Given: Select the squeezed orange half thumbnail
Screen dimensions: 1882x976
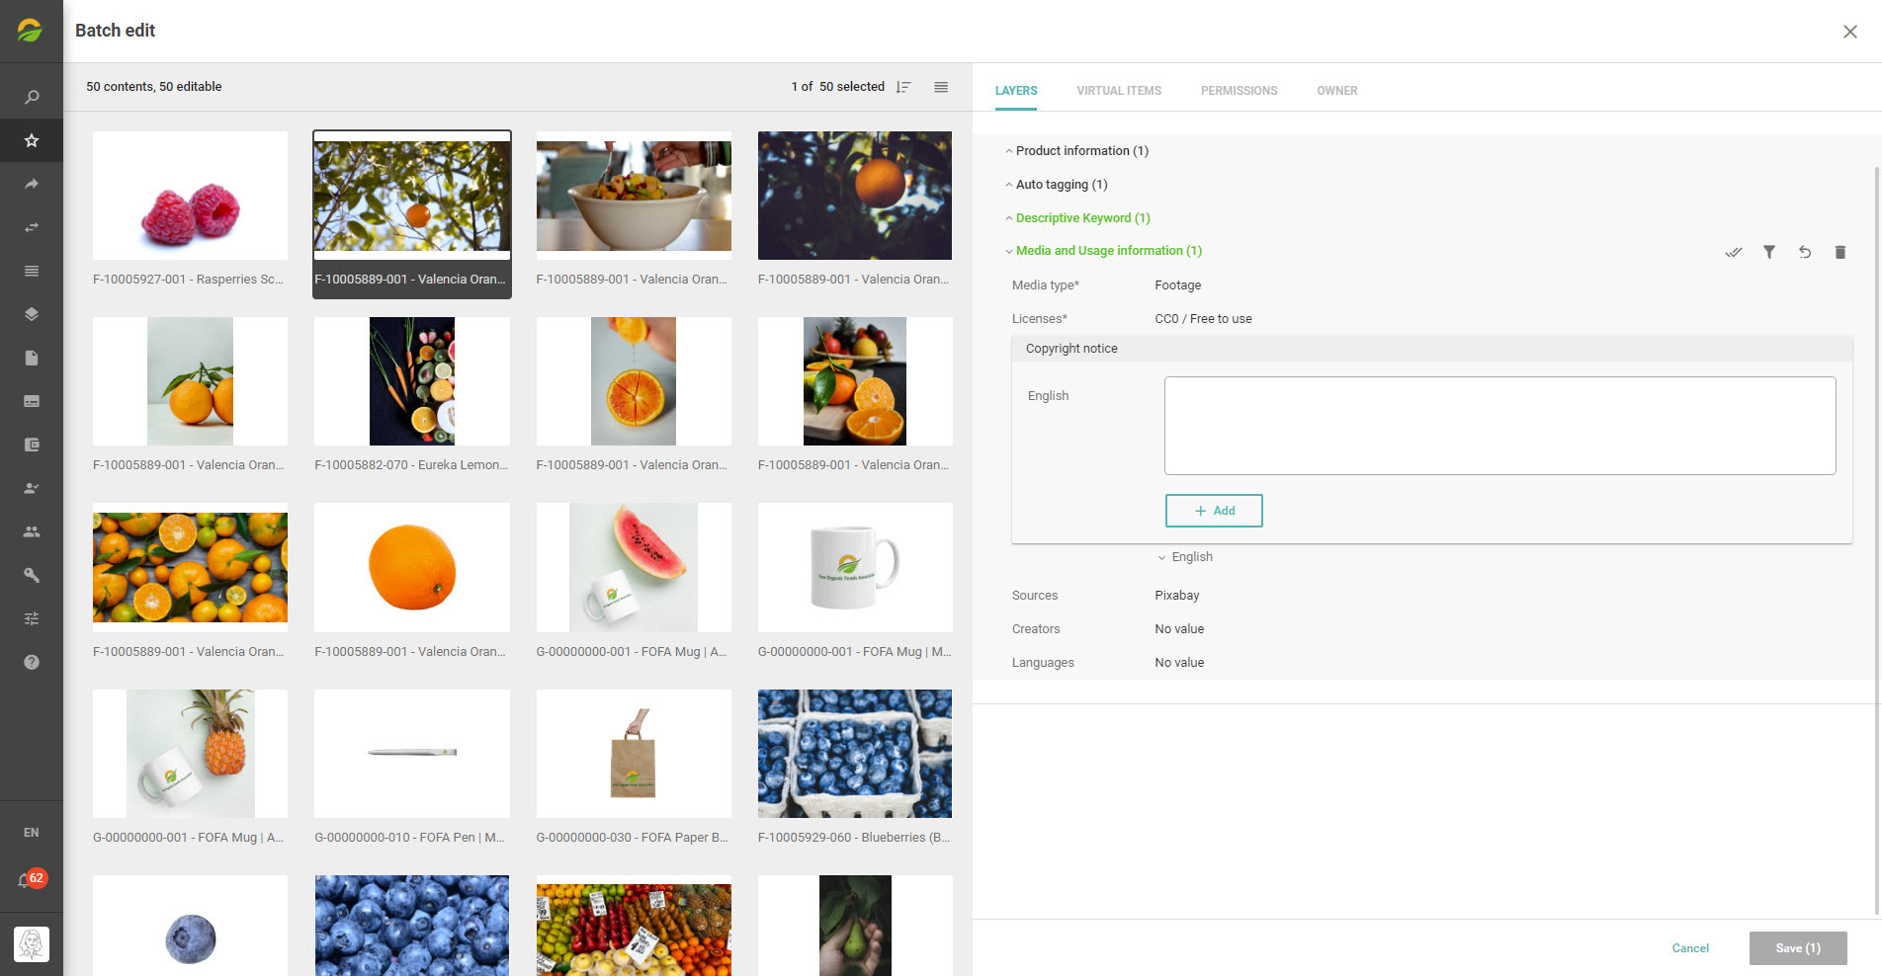Looking at the screenshot, I should click(x=634, y=381).
